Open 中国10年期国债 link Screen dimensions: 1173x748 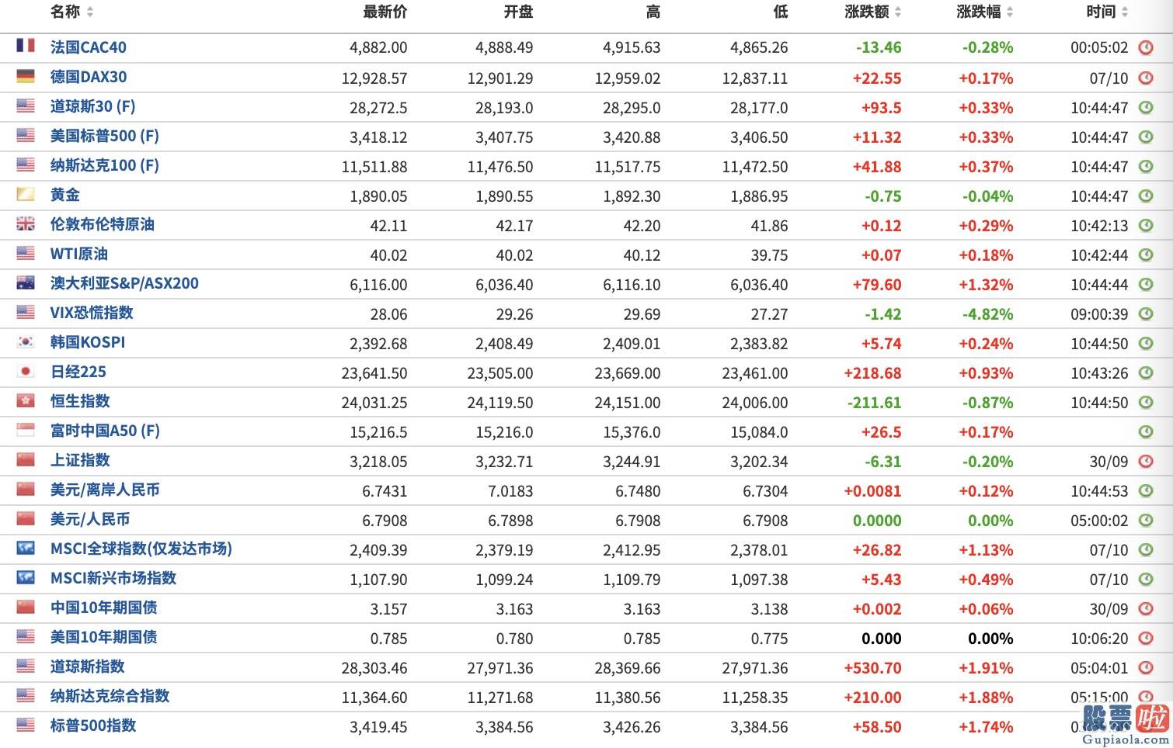(x=104, y=608)
